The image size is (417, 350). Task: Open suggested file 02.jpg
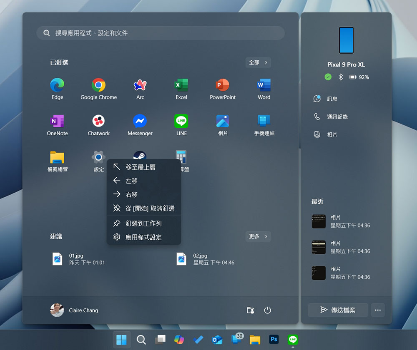pos(205,259)
